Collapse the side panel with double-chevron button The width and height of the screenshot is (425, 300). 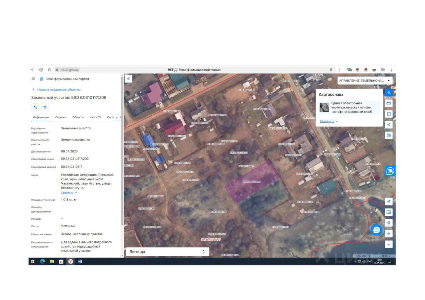click(x=128, y=79)
